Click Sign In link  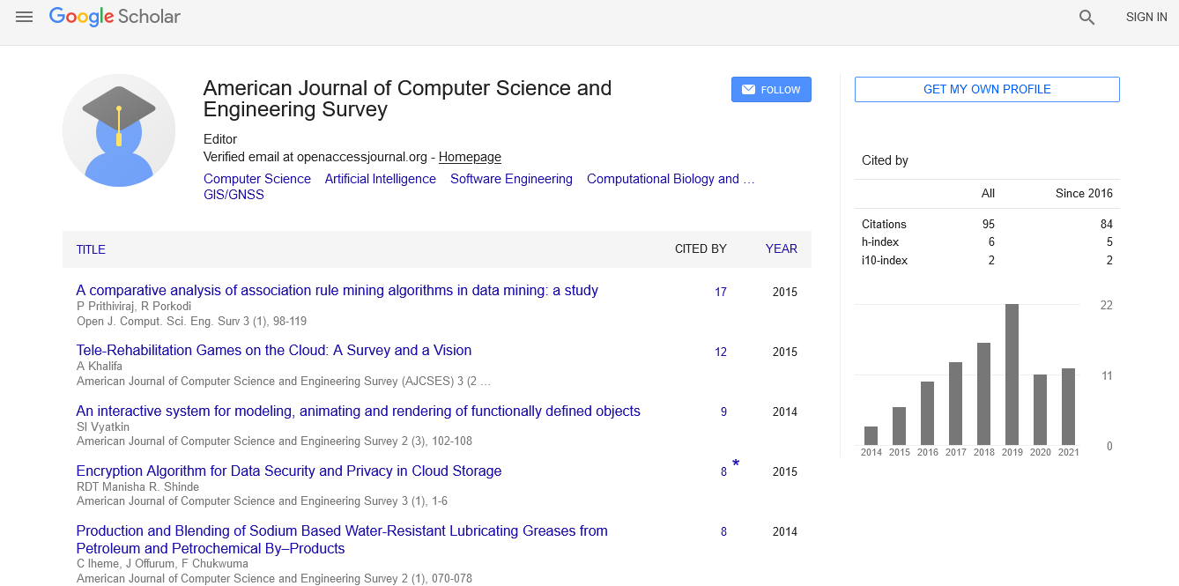pyautogui.click(x=1146, y=17)
